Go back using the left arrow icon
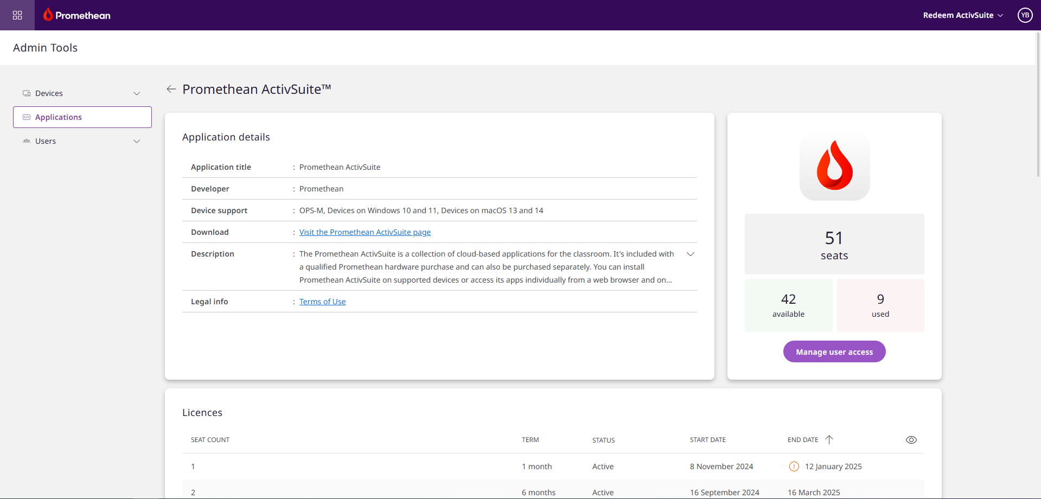The height and width of the screenshot is (499, 1041). (x=171, y=89)
